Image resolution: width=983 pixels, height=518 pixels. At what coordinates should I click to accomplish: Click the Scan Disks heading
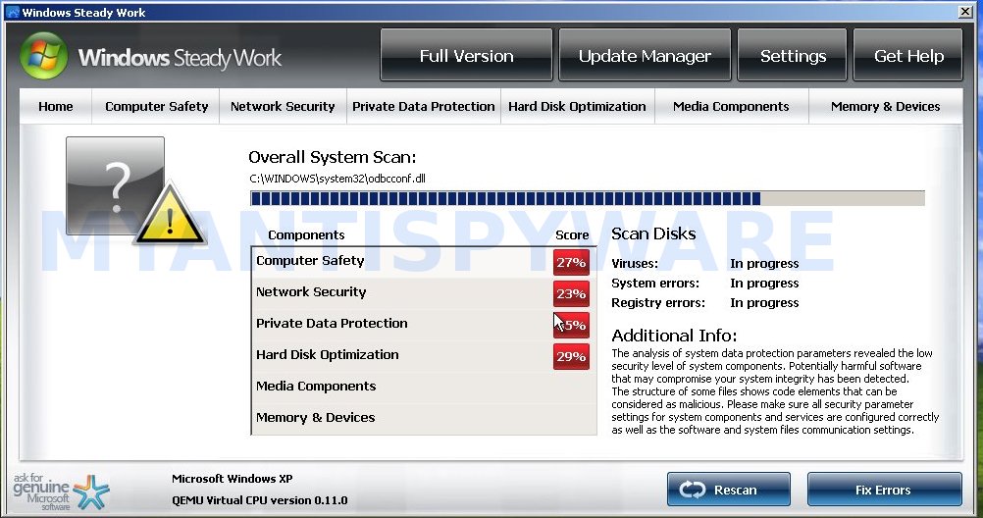(x=653, y=233)
